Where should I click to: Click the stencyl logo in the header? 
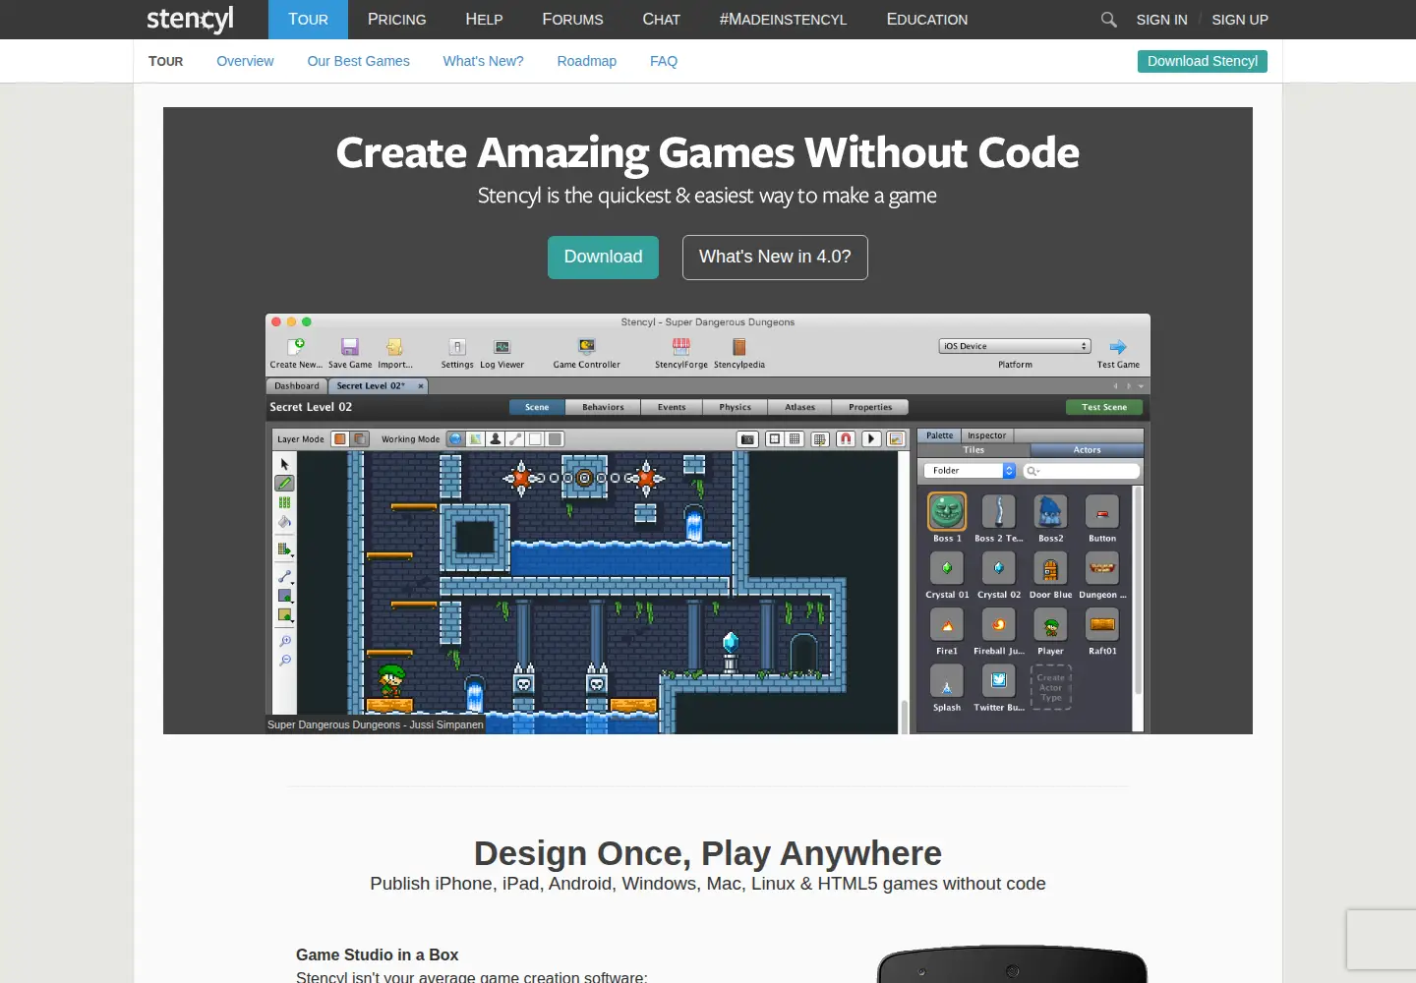[190, 20]
